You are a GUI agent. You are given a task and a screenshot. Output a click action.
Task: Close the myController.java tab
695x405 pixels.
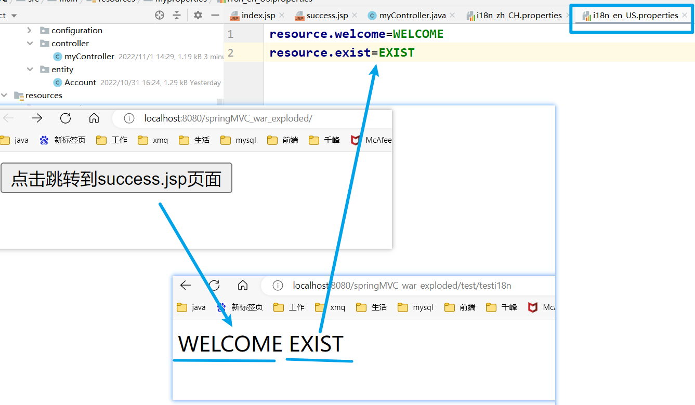pos(452,16)
